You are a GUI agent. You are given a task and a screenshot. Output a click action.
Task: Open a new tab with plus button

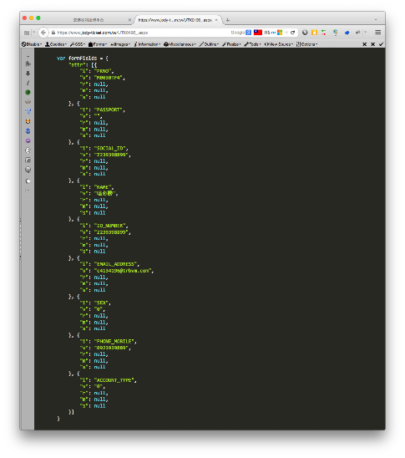point(228,20)
